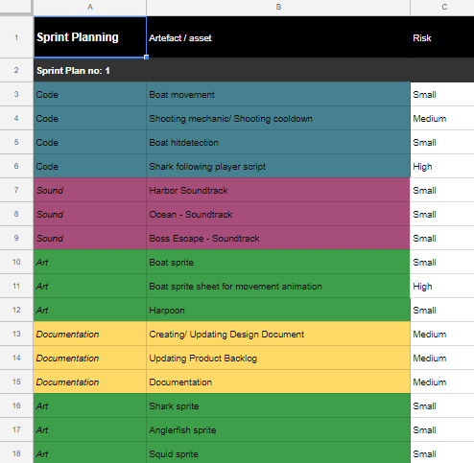Click 'Small' risk for Boat movement row
The image size is (474, 463).
point(442,94)
